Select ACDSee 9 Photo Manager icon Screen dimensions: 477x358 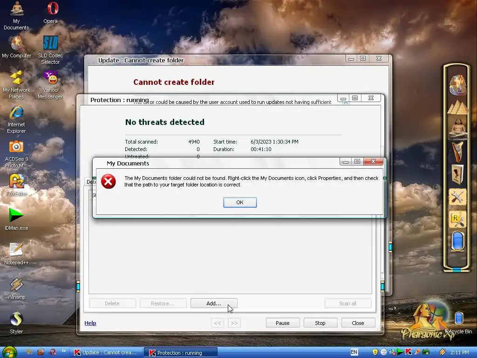(16, 154)
